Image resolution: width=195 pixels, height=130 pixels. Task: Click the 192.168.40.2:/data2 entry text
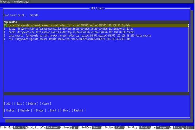(121, 29)
